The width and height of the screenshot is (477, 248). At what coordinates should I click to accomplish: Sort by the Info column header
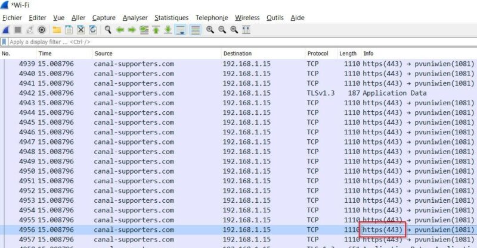419,54
